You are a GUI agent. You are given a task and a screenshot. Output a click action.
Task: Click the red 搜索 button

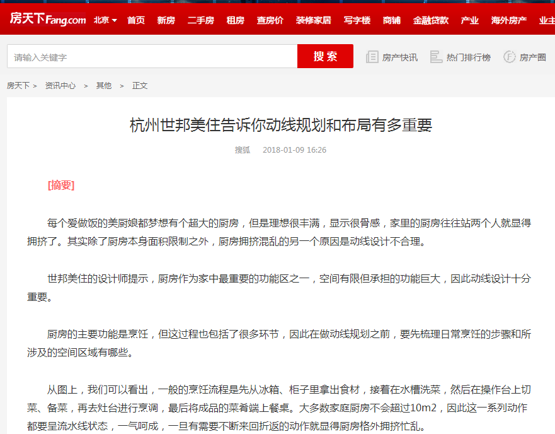click(325, 56)
